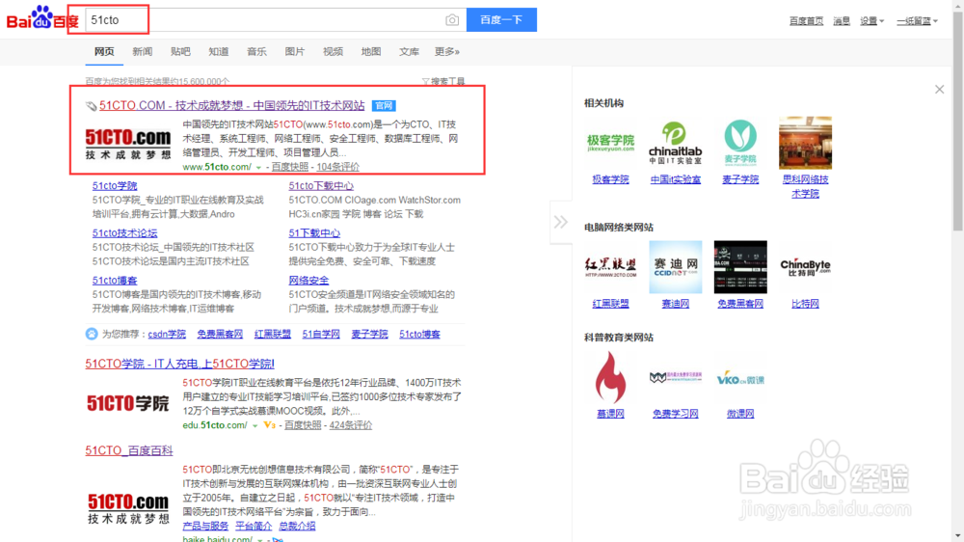Click 免费黑客网 thumbnail
964x542 pixels.
(x=740, y=267)
